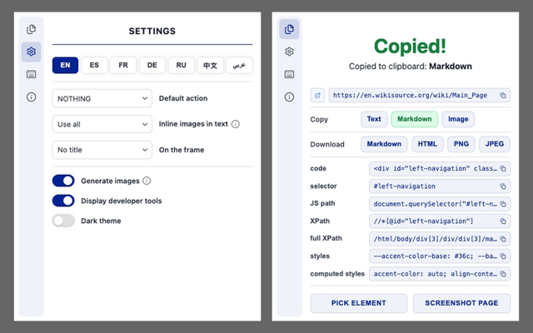Open keyboard shortcuts icon in Settings panel sidebar
This screenshot has width=533, height=333.
click(32, 74)
